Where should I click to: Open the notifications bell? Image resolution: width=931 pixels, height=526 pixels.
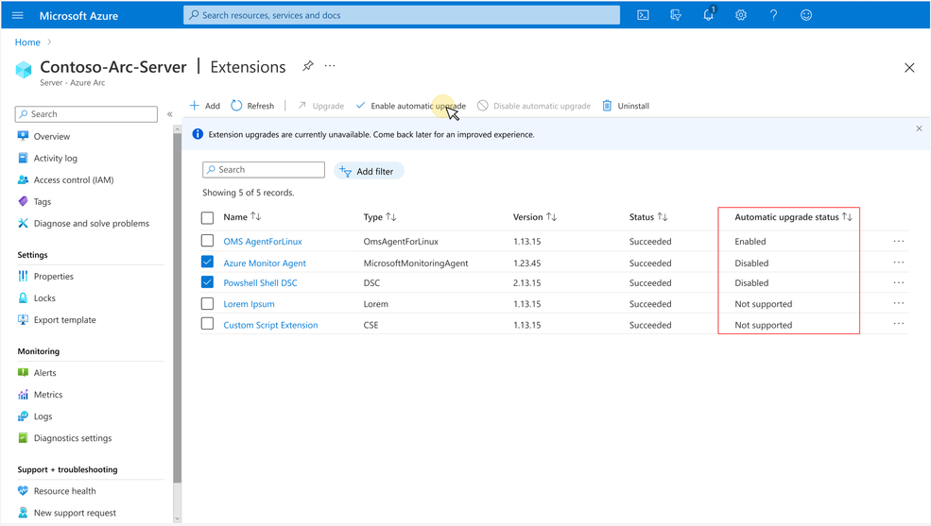point(709,14)
